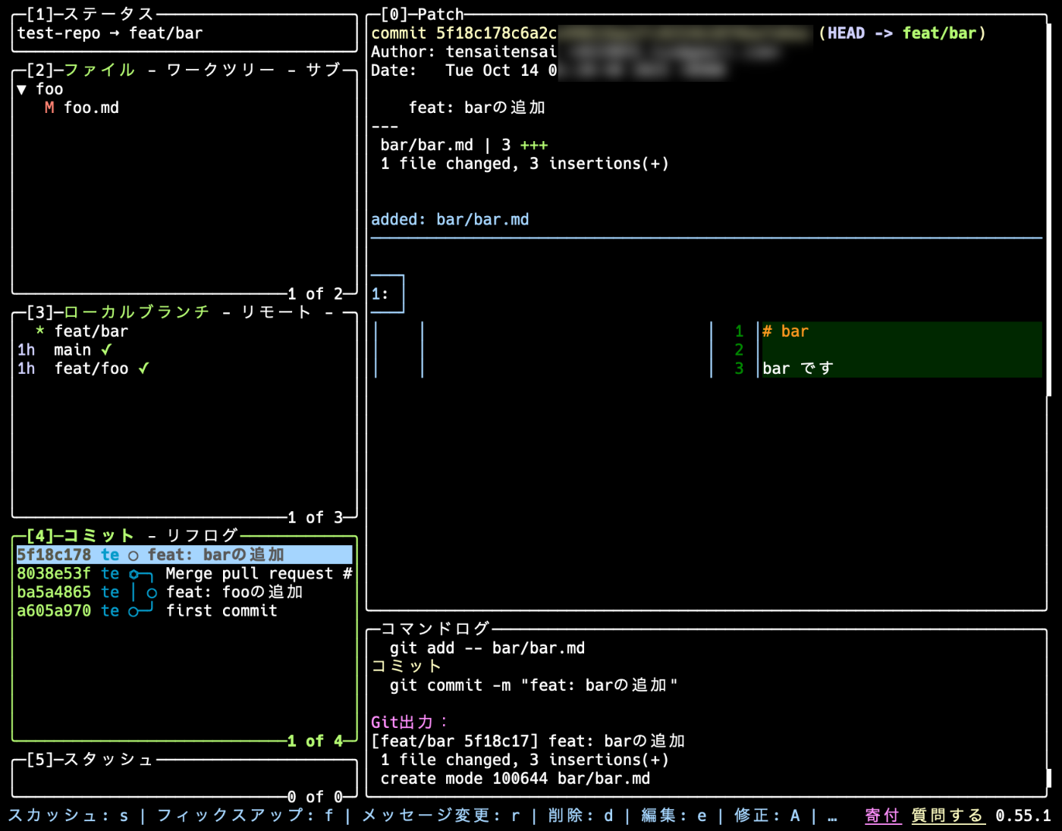Select the a605a970 first commit row
Image resolution: width=1062 pixels, height=831 pixels.
pos(184,610)
